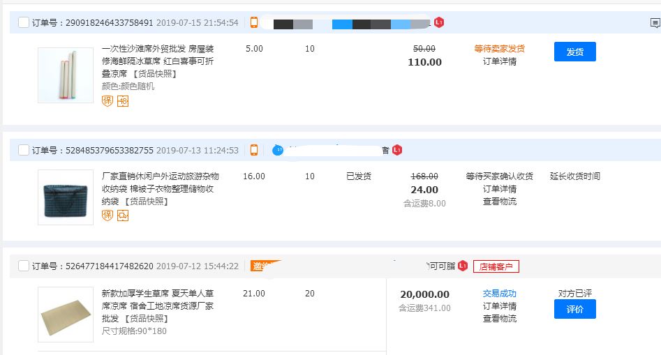Viewport: 661px width, 355px height.
Task: Click the 店铺客户 shop customer tag
Action: click(496, 266)
